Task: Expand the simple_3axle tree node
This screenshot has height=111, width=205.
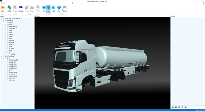Action: pos(5,72)
